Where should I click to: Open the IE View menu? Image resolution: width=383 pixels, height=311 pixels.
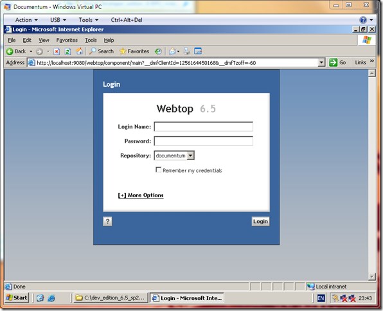point(44,40)
